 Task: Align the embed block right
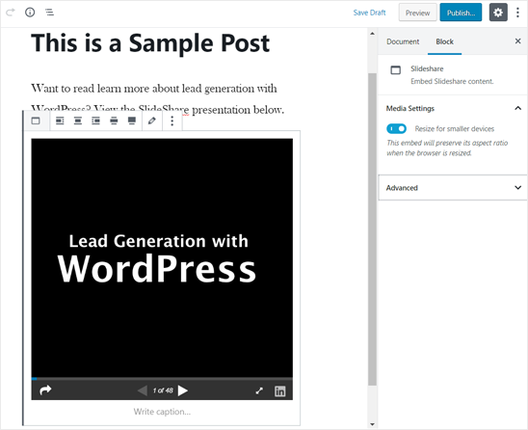(x=96, y=121)
